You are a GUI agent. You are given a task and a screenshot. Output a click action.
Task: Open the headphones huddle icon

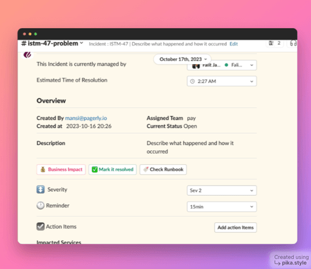pos(293,43)
